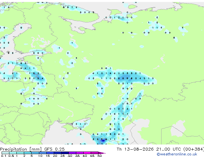
Task: Click the 25–30 mm legend swatch
Action: click(65, 153)
